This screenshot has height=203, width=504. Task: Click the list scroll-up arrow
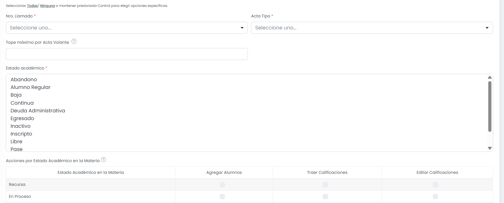pos(490,77)
